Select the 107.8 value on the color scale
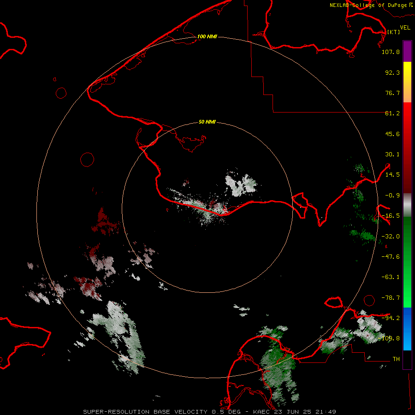Viewport: 415px width, 415px height. 391,52
